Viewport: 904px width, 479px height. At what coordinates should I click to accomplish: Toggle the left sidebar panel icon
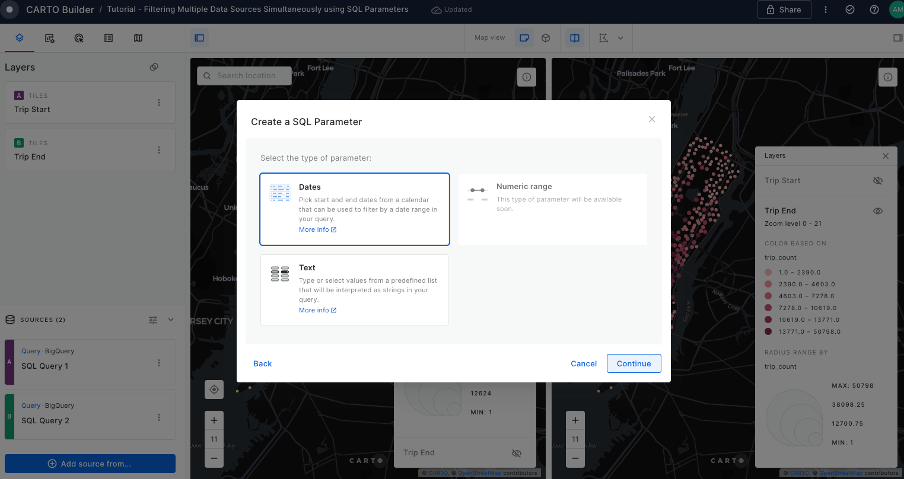point(199,38)
